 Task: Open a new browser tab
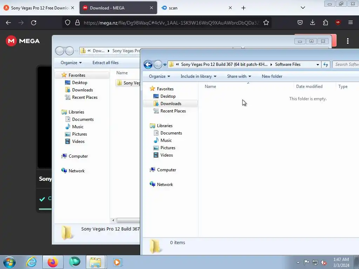[x=244, y=8]
